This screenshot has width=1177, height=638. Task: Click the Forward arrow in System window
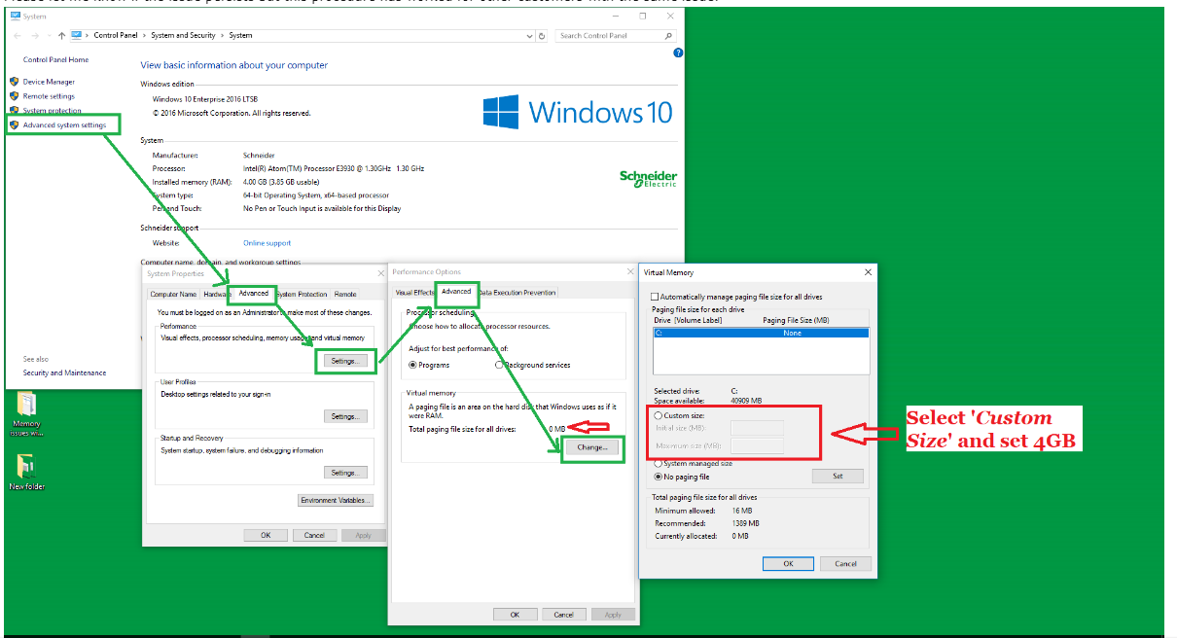coord(37,36)
